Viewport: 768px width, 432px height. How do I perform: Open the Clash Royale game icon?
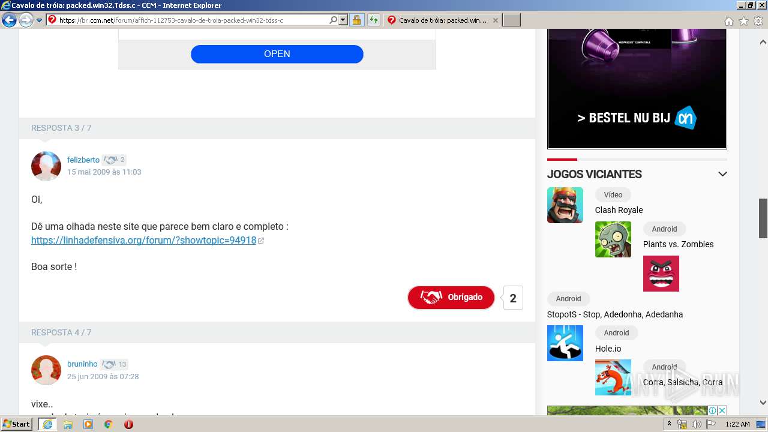pos(565,205)
